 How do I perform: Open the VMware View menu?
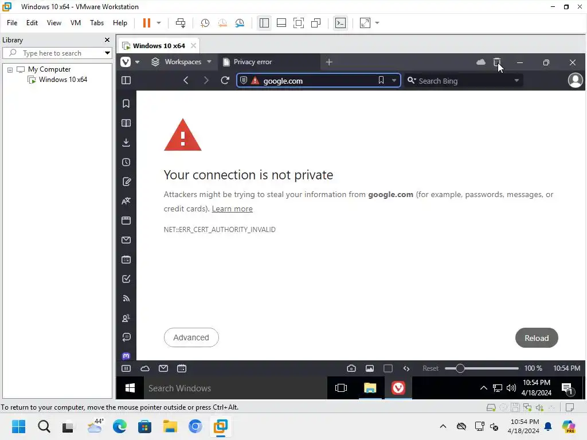click(54, 23)
